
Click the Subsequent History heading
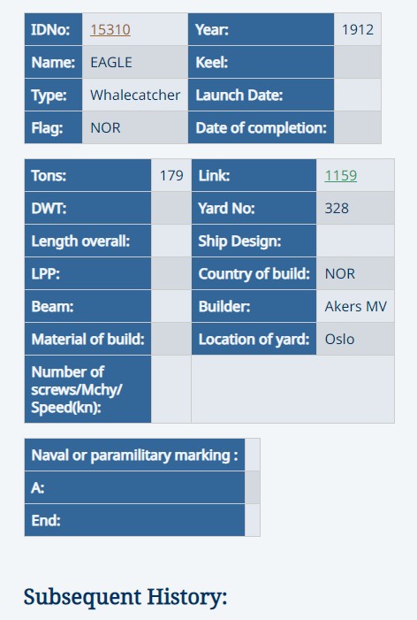pos(125,597)
